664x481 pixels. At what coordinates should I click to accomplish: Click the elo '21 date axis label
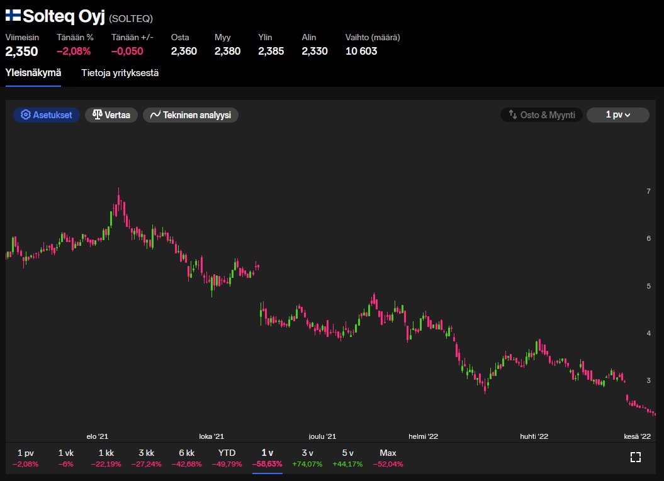(98, 436)
